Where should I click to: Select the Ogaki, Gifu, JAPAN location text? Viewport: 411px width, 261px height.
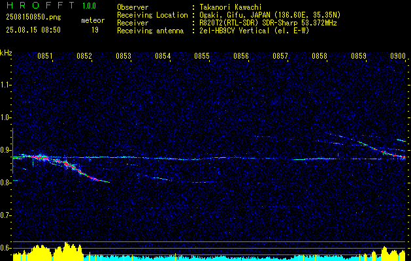pyautogui.click(x=270, y=15)
